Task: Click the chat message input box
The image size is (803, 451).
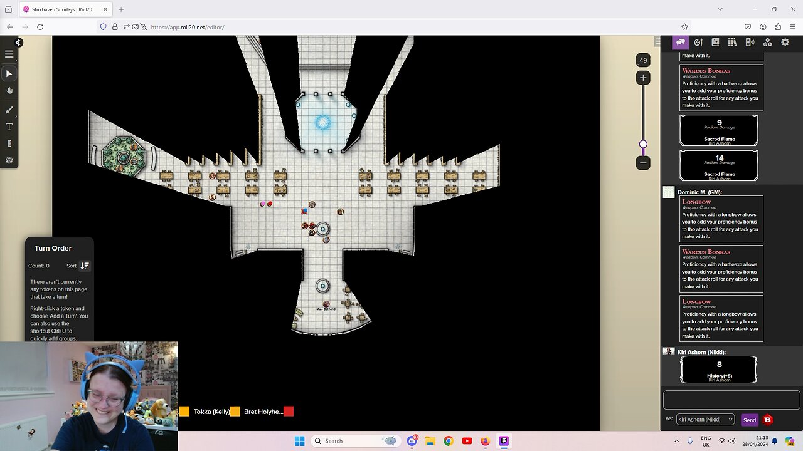Action: (731, 400)
